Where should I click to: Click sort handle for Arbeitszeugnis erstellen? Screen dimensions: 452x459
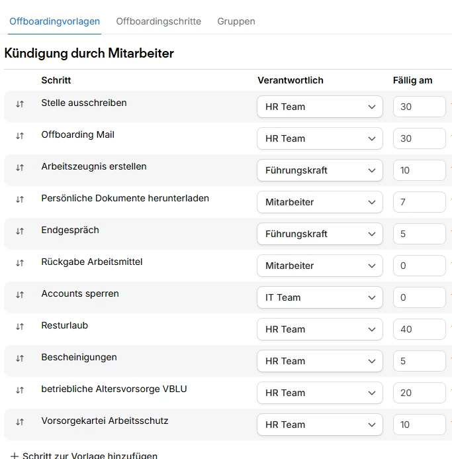20,168
